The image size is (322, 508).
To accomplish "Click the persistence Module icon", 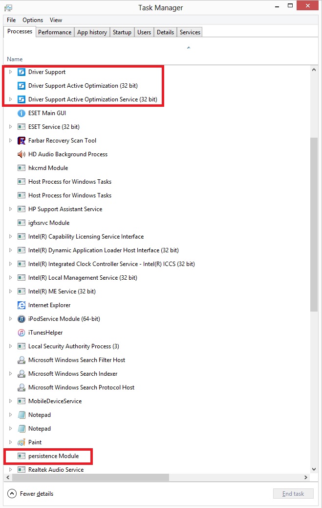I will coord(21,456).
